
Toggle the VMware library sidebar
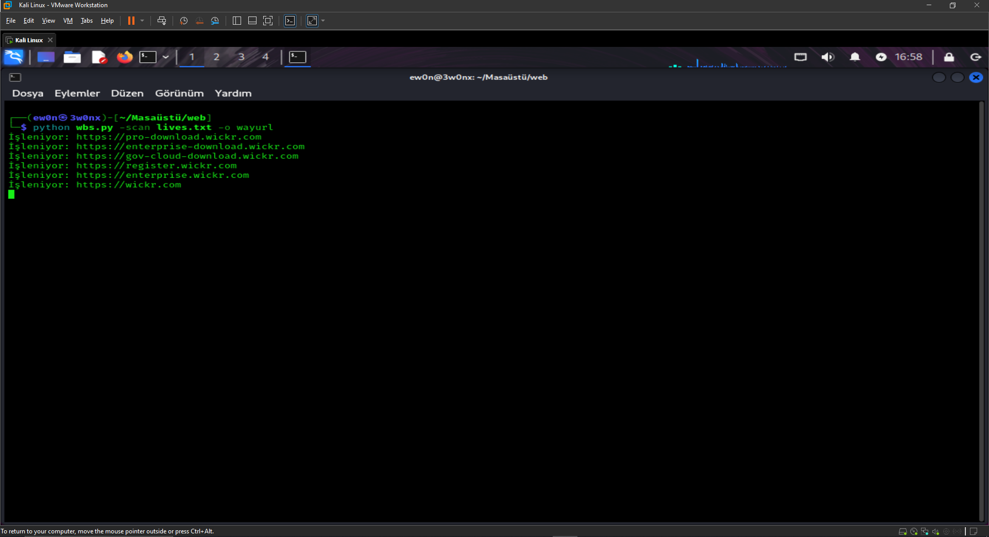coord(237,21)
